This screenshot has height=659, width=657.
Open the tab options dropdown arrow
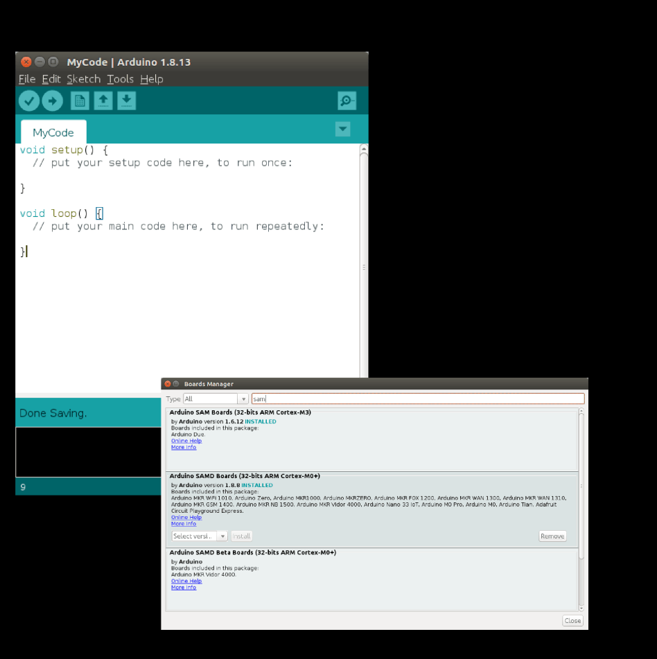point(342,130)
